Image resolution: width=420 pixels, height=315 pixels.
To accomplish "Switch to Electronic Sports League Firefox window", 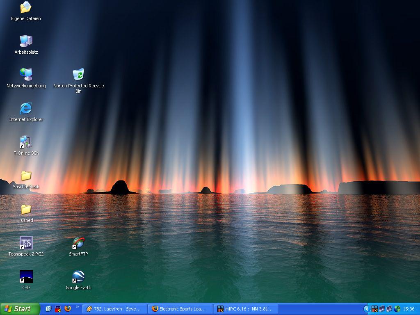I will pos(181,309).
